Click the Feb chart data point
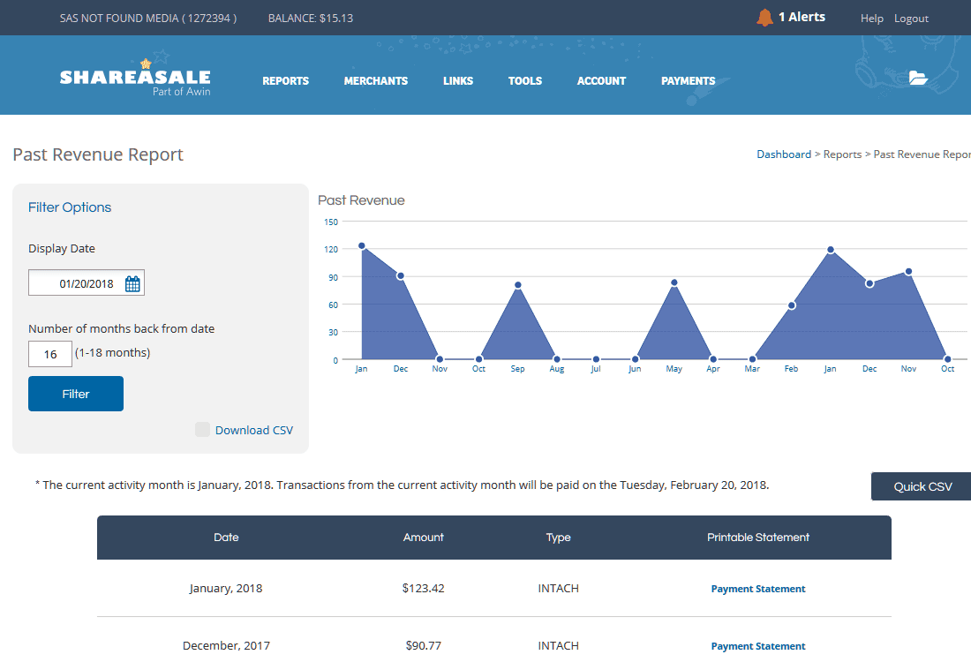971x662 pixels. point(792,305)
